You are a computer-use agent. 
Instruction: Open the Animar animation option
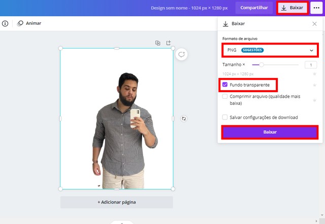pos(29,23)
